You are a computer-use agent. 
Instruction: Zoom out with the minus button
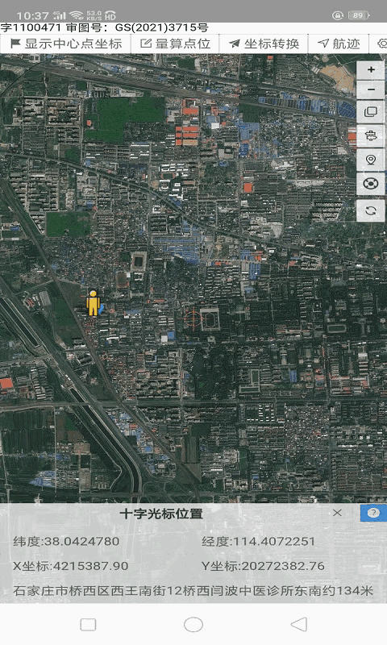[371, 89]
